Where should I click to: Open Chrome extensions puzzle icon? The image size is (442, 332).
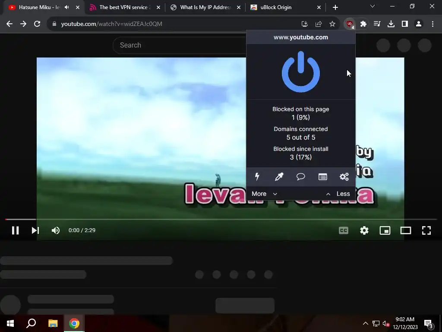point(363,24)
